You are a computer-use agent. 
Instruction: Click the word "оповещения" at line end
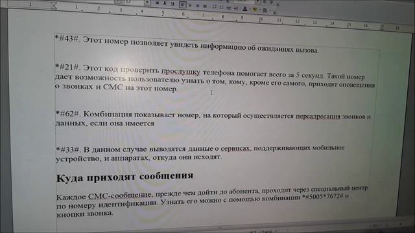[357, 85]
